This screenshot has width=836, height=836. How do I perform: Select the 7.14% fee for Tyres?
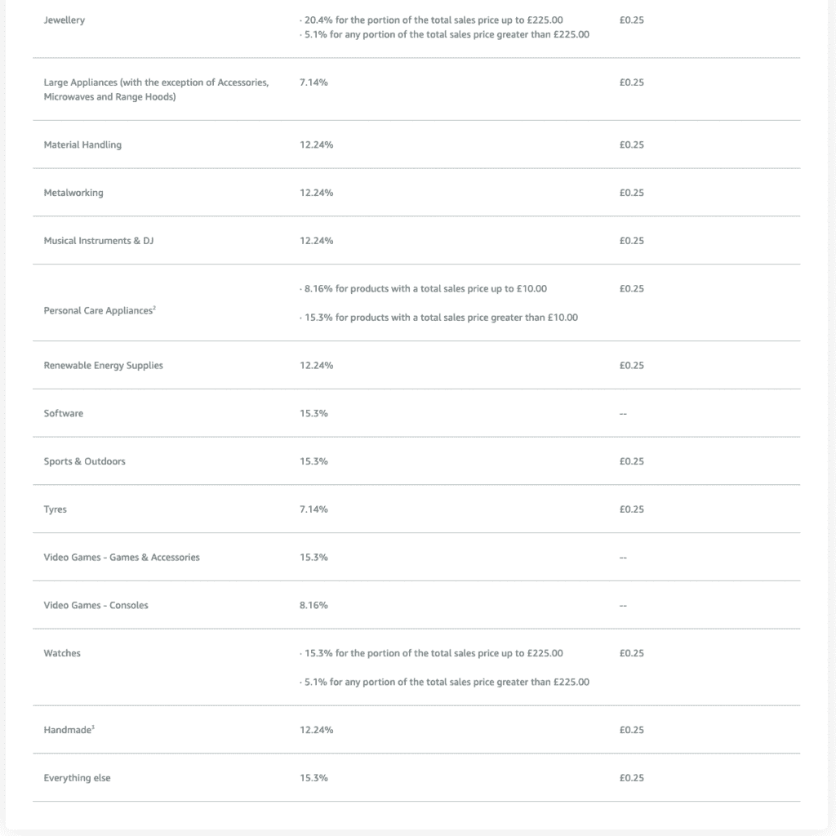coord(313,509)
